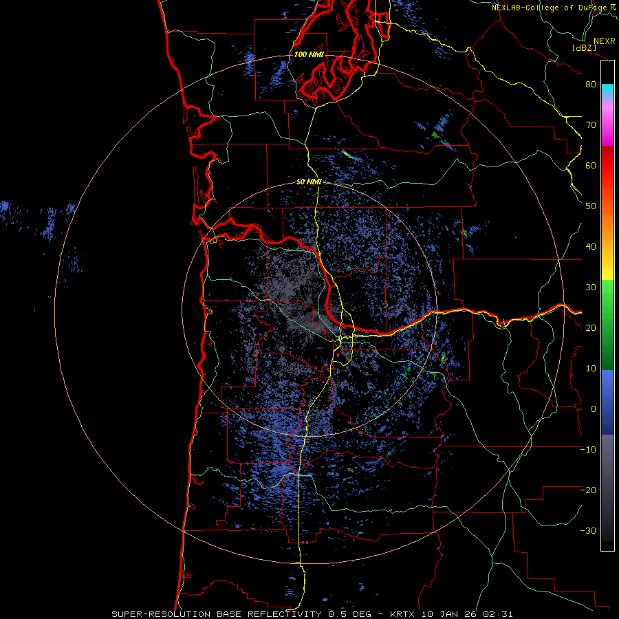This screenshot has height=619, width=619.
Task: Click the 50 value on color scale
Action: pyautogui.click(x=591, y=206)
